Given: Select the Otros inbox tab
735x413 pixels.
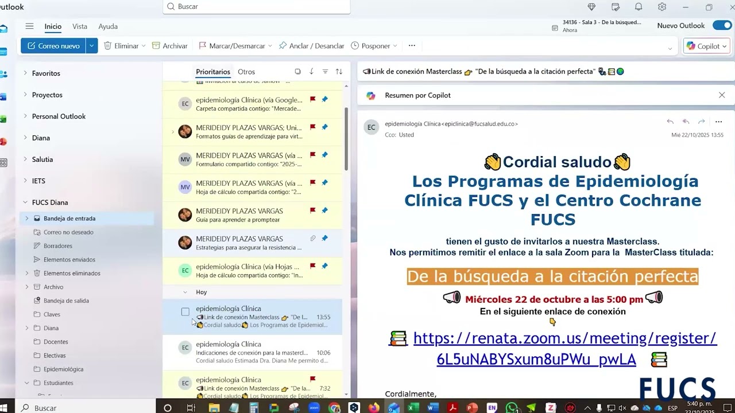Looking at the screenshot, I should click(246, 72).
